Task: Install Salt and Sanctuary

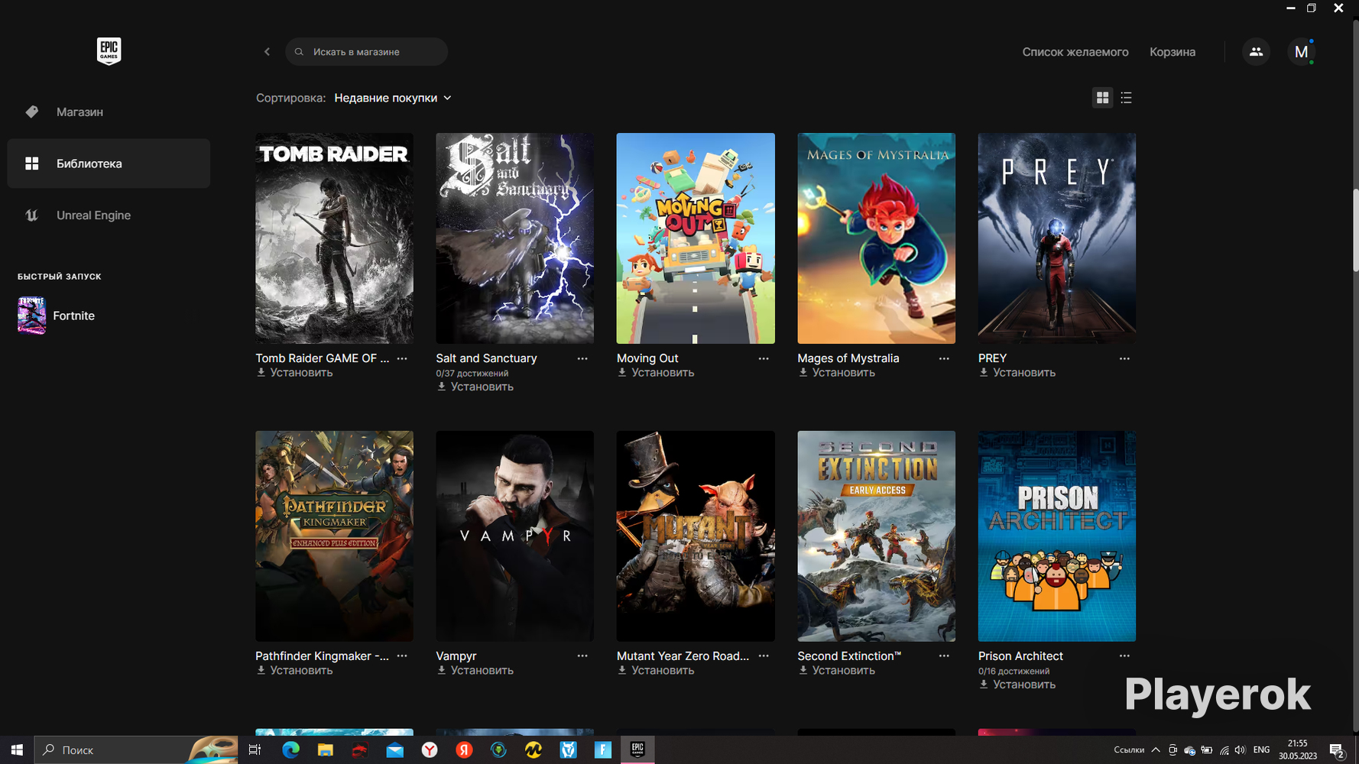Action: click(475, 387)
